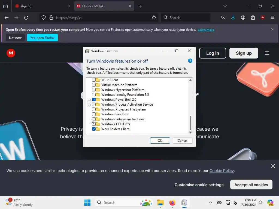
Task: Bookmark this page with star icon
Action: coord(154,18)
